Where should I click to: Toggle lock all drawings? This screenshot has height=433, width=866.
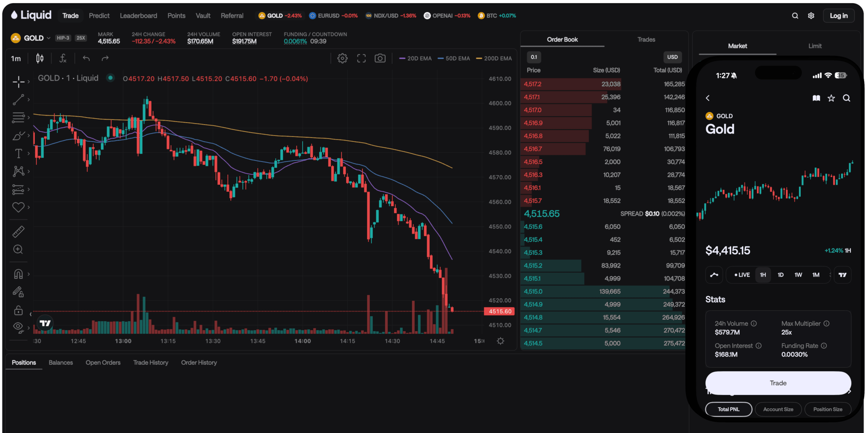pos(18,310)
